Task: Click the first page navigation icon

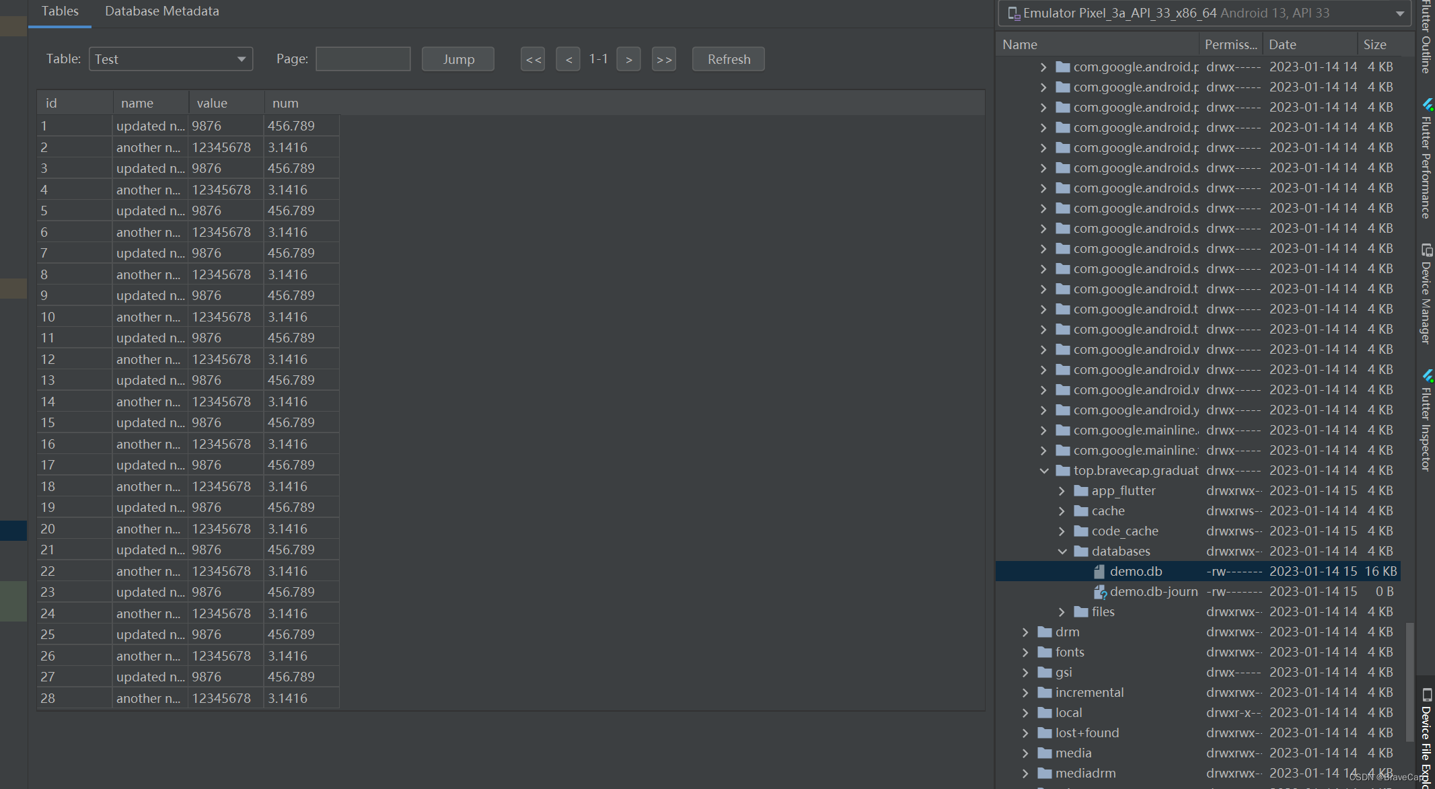Action: click(532, 59)
